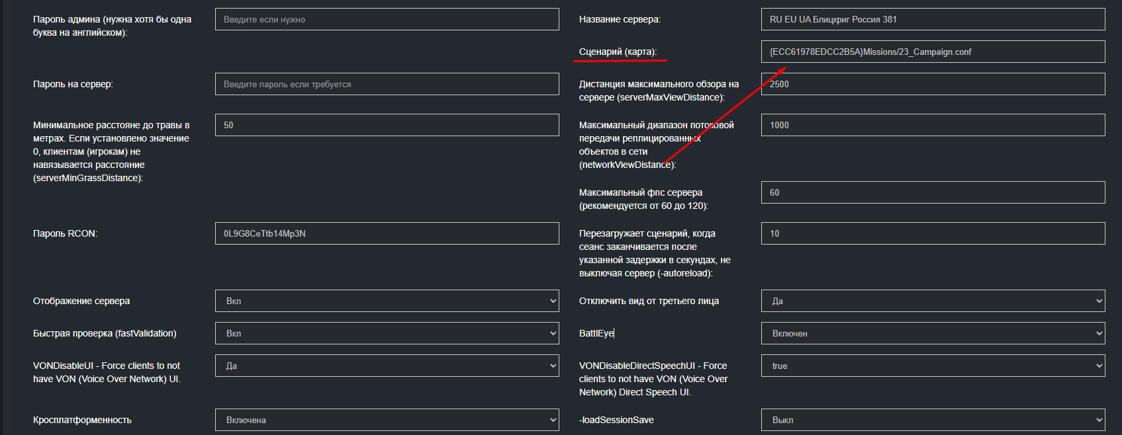Click the 'Пароль RCON' label text
Image resolution: width=1122 pixels, height=435 pixels.
[65, 233]
